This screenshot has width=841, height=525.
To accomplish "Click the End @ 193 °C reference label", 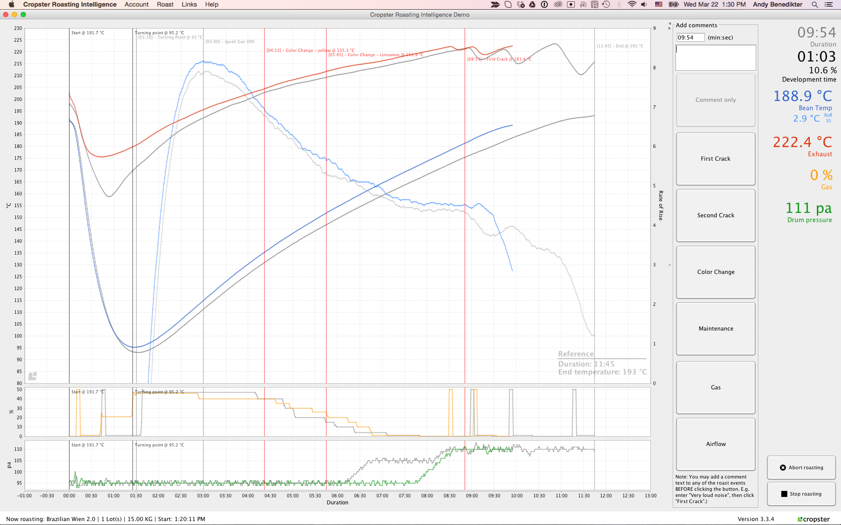I will [x=620, y=46].
